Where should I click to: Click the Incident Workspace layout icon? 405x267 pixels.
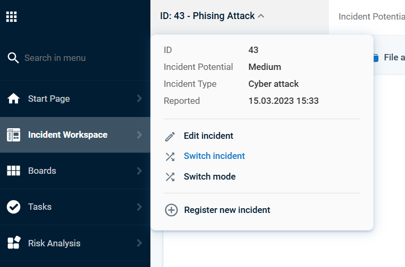tap(13, 135)
